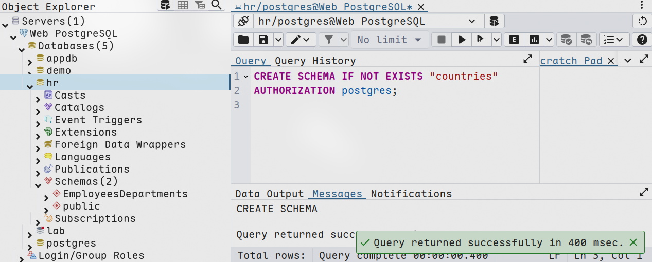Switch to the Query History tab
This screenshot has width=652, height=262.
click(x=315, y=61)
